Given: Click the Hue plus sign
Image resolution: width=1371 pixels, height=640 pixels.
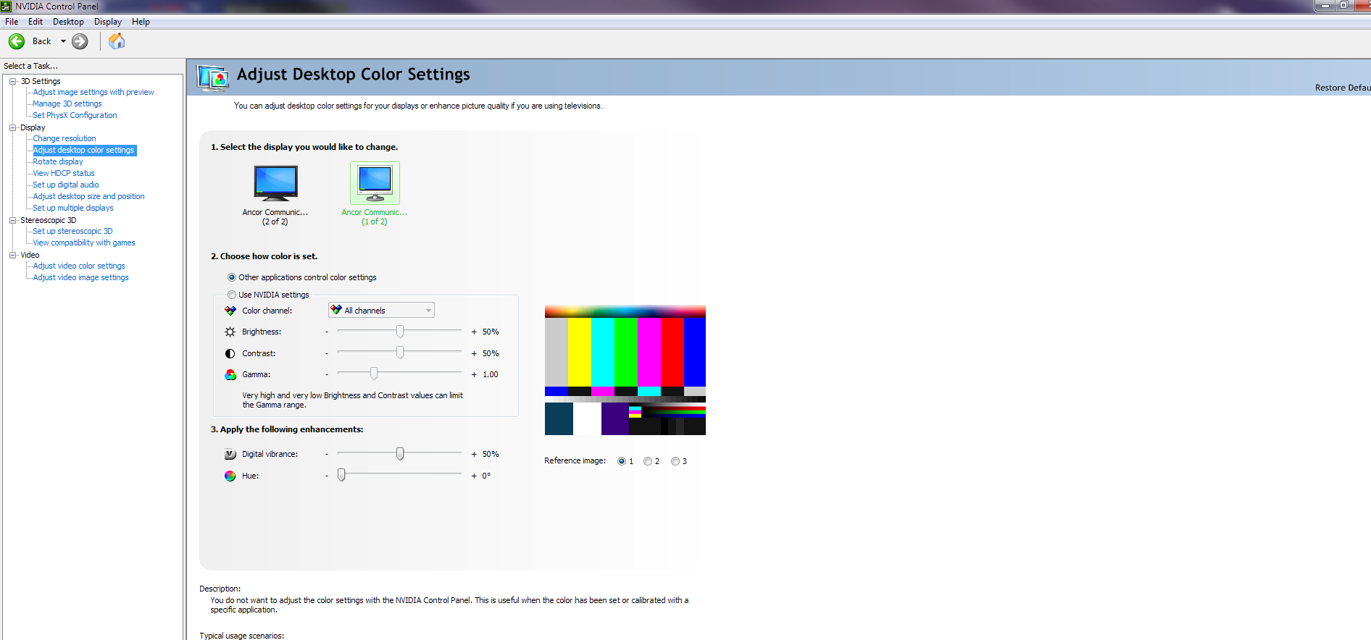Looking at the screenshot, I should point(474,476).
